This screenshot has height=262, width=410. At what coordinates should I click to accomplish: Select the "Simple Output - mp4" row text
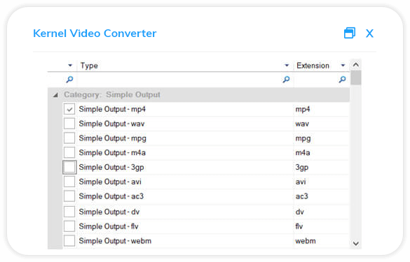[x=112, y=109]
